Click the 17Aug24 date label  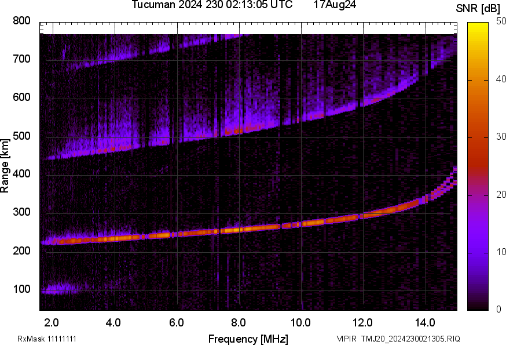(335, 5)
